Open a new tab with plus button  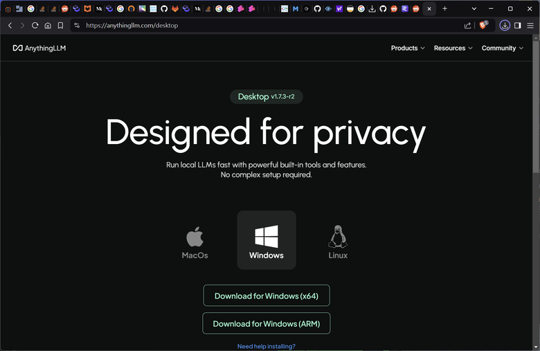[x=444, y=8]
